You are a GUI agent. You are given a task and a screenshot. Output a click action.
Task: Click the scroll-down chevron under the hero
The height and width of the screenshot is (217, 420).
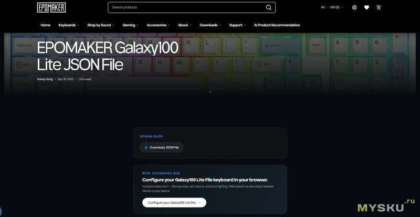coord(210,92)
